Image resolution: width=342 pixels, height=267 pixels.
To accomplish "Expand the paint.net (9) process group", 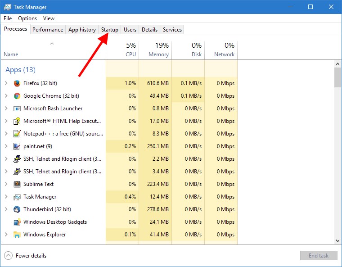I will click(6, 146).
